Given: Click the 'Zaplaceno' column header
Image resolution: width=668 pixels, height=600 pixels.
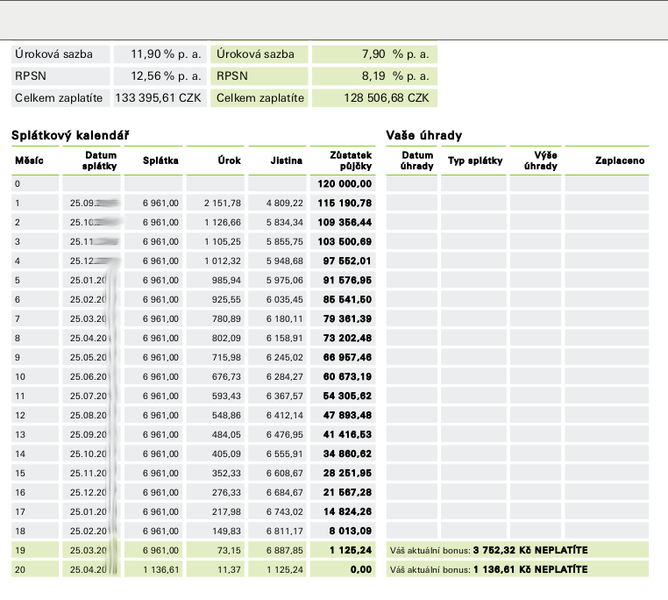Looking at the screenshot, I should coord(620,161).
